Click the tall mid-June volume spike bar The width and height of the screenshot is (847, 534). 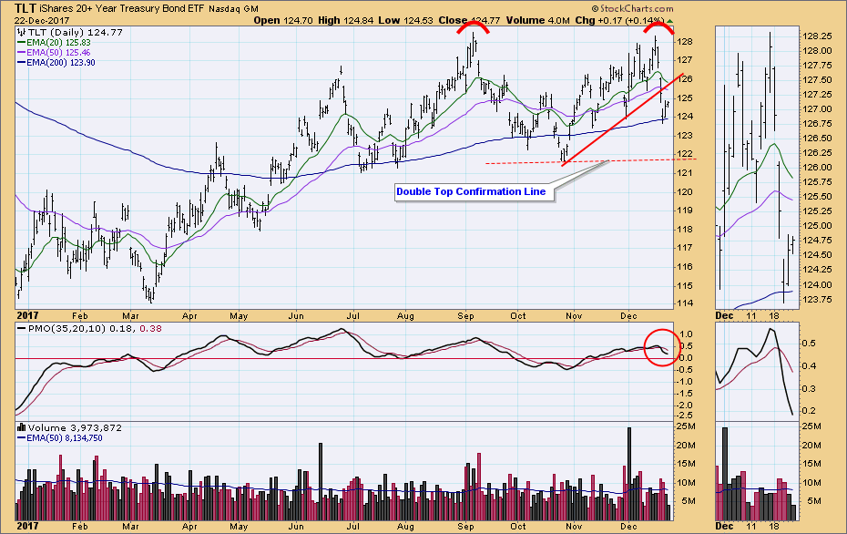pos(321,481)
